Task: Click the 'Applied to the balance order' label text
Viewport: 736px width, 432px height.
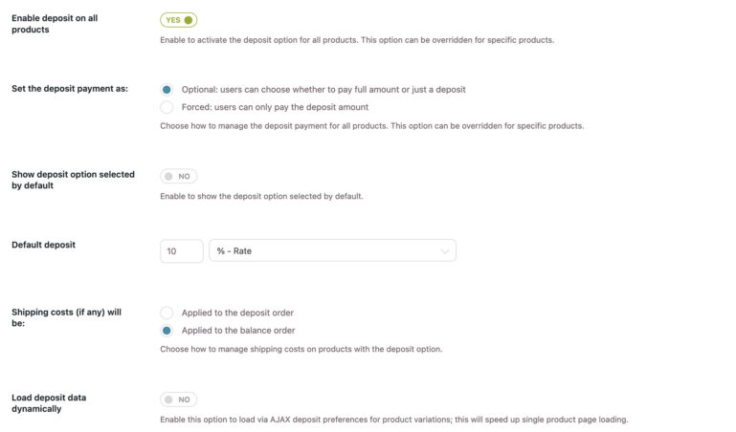Action: (238, 331)
